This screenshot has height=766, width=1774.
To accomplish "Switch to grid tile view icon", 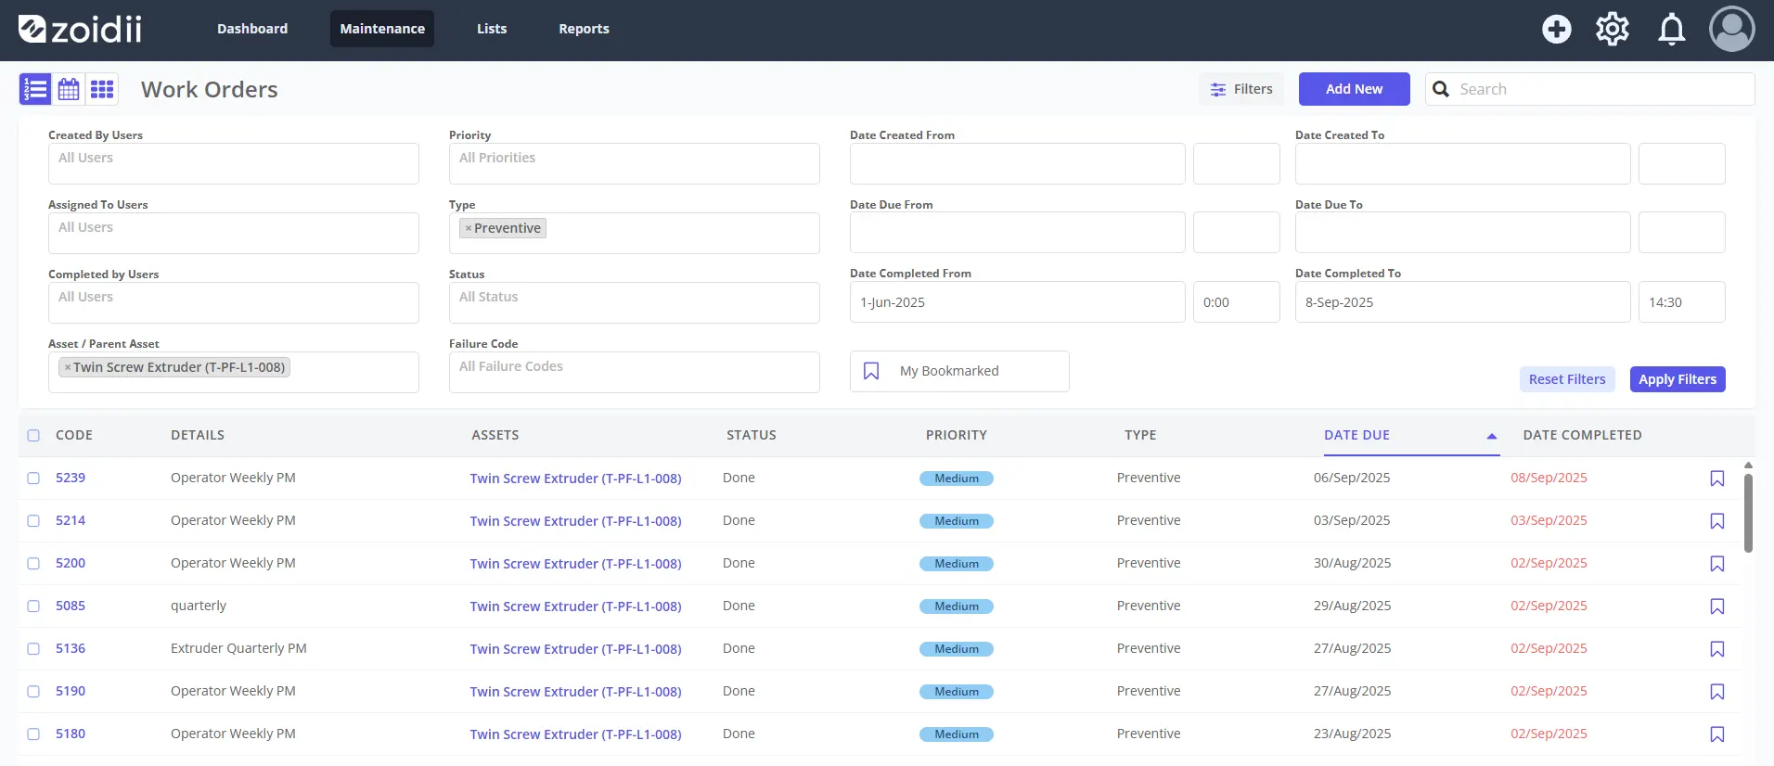I will [x=102, y=89].
